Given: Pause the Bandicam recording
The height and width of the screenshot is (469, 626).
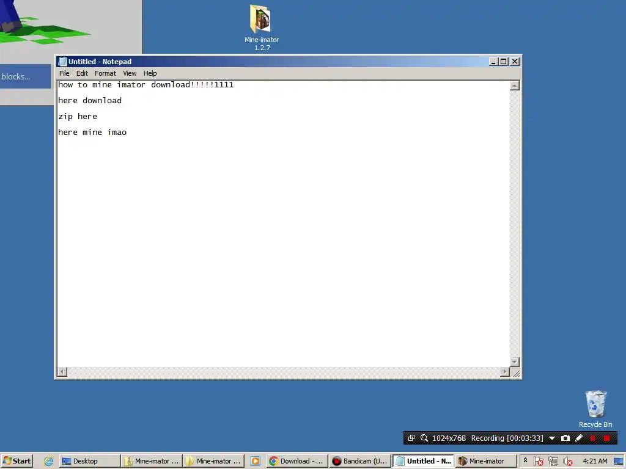Looking at the screenshot, I should (x=592, y=438).
